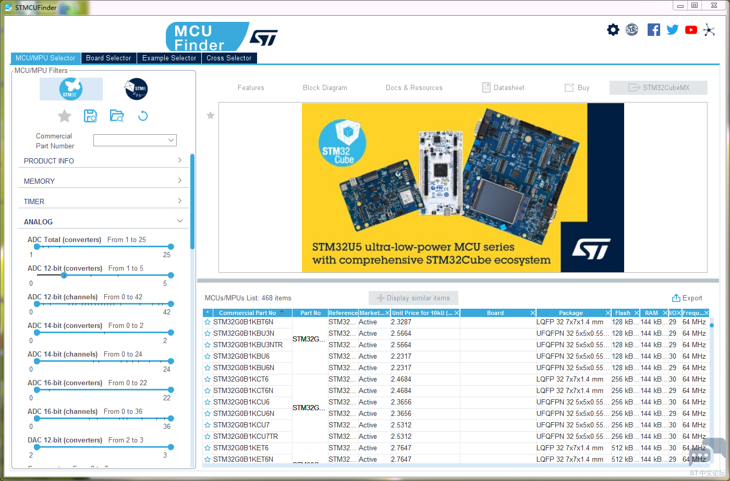Open the Features view
Screen dimensions: 730x481
[251, 88]
